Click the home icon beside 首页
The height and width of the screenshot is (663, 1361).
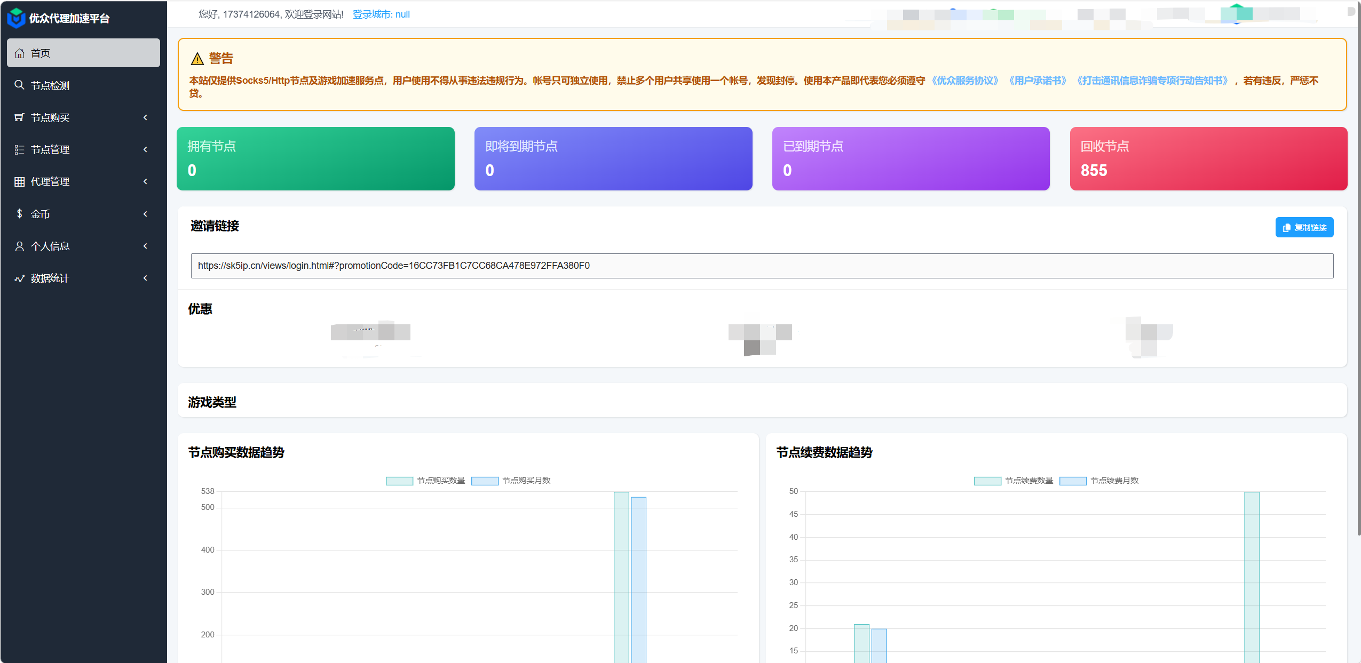(20, 53)
